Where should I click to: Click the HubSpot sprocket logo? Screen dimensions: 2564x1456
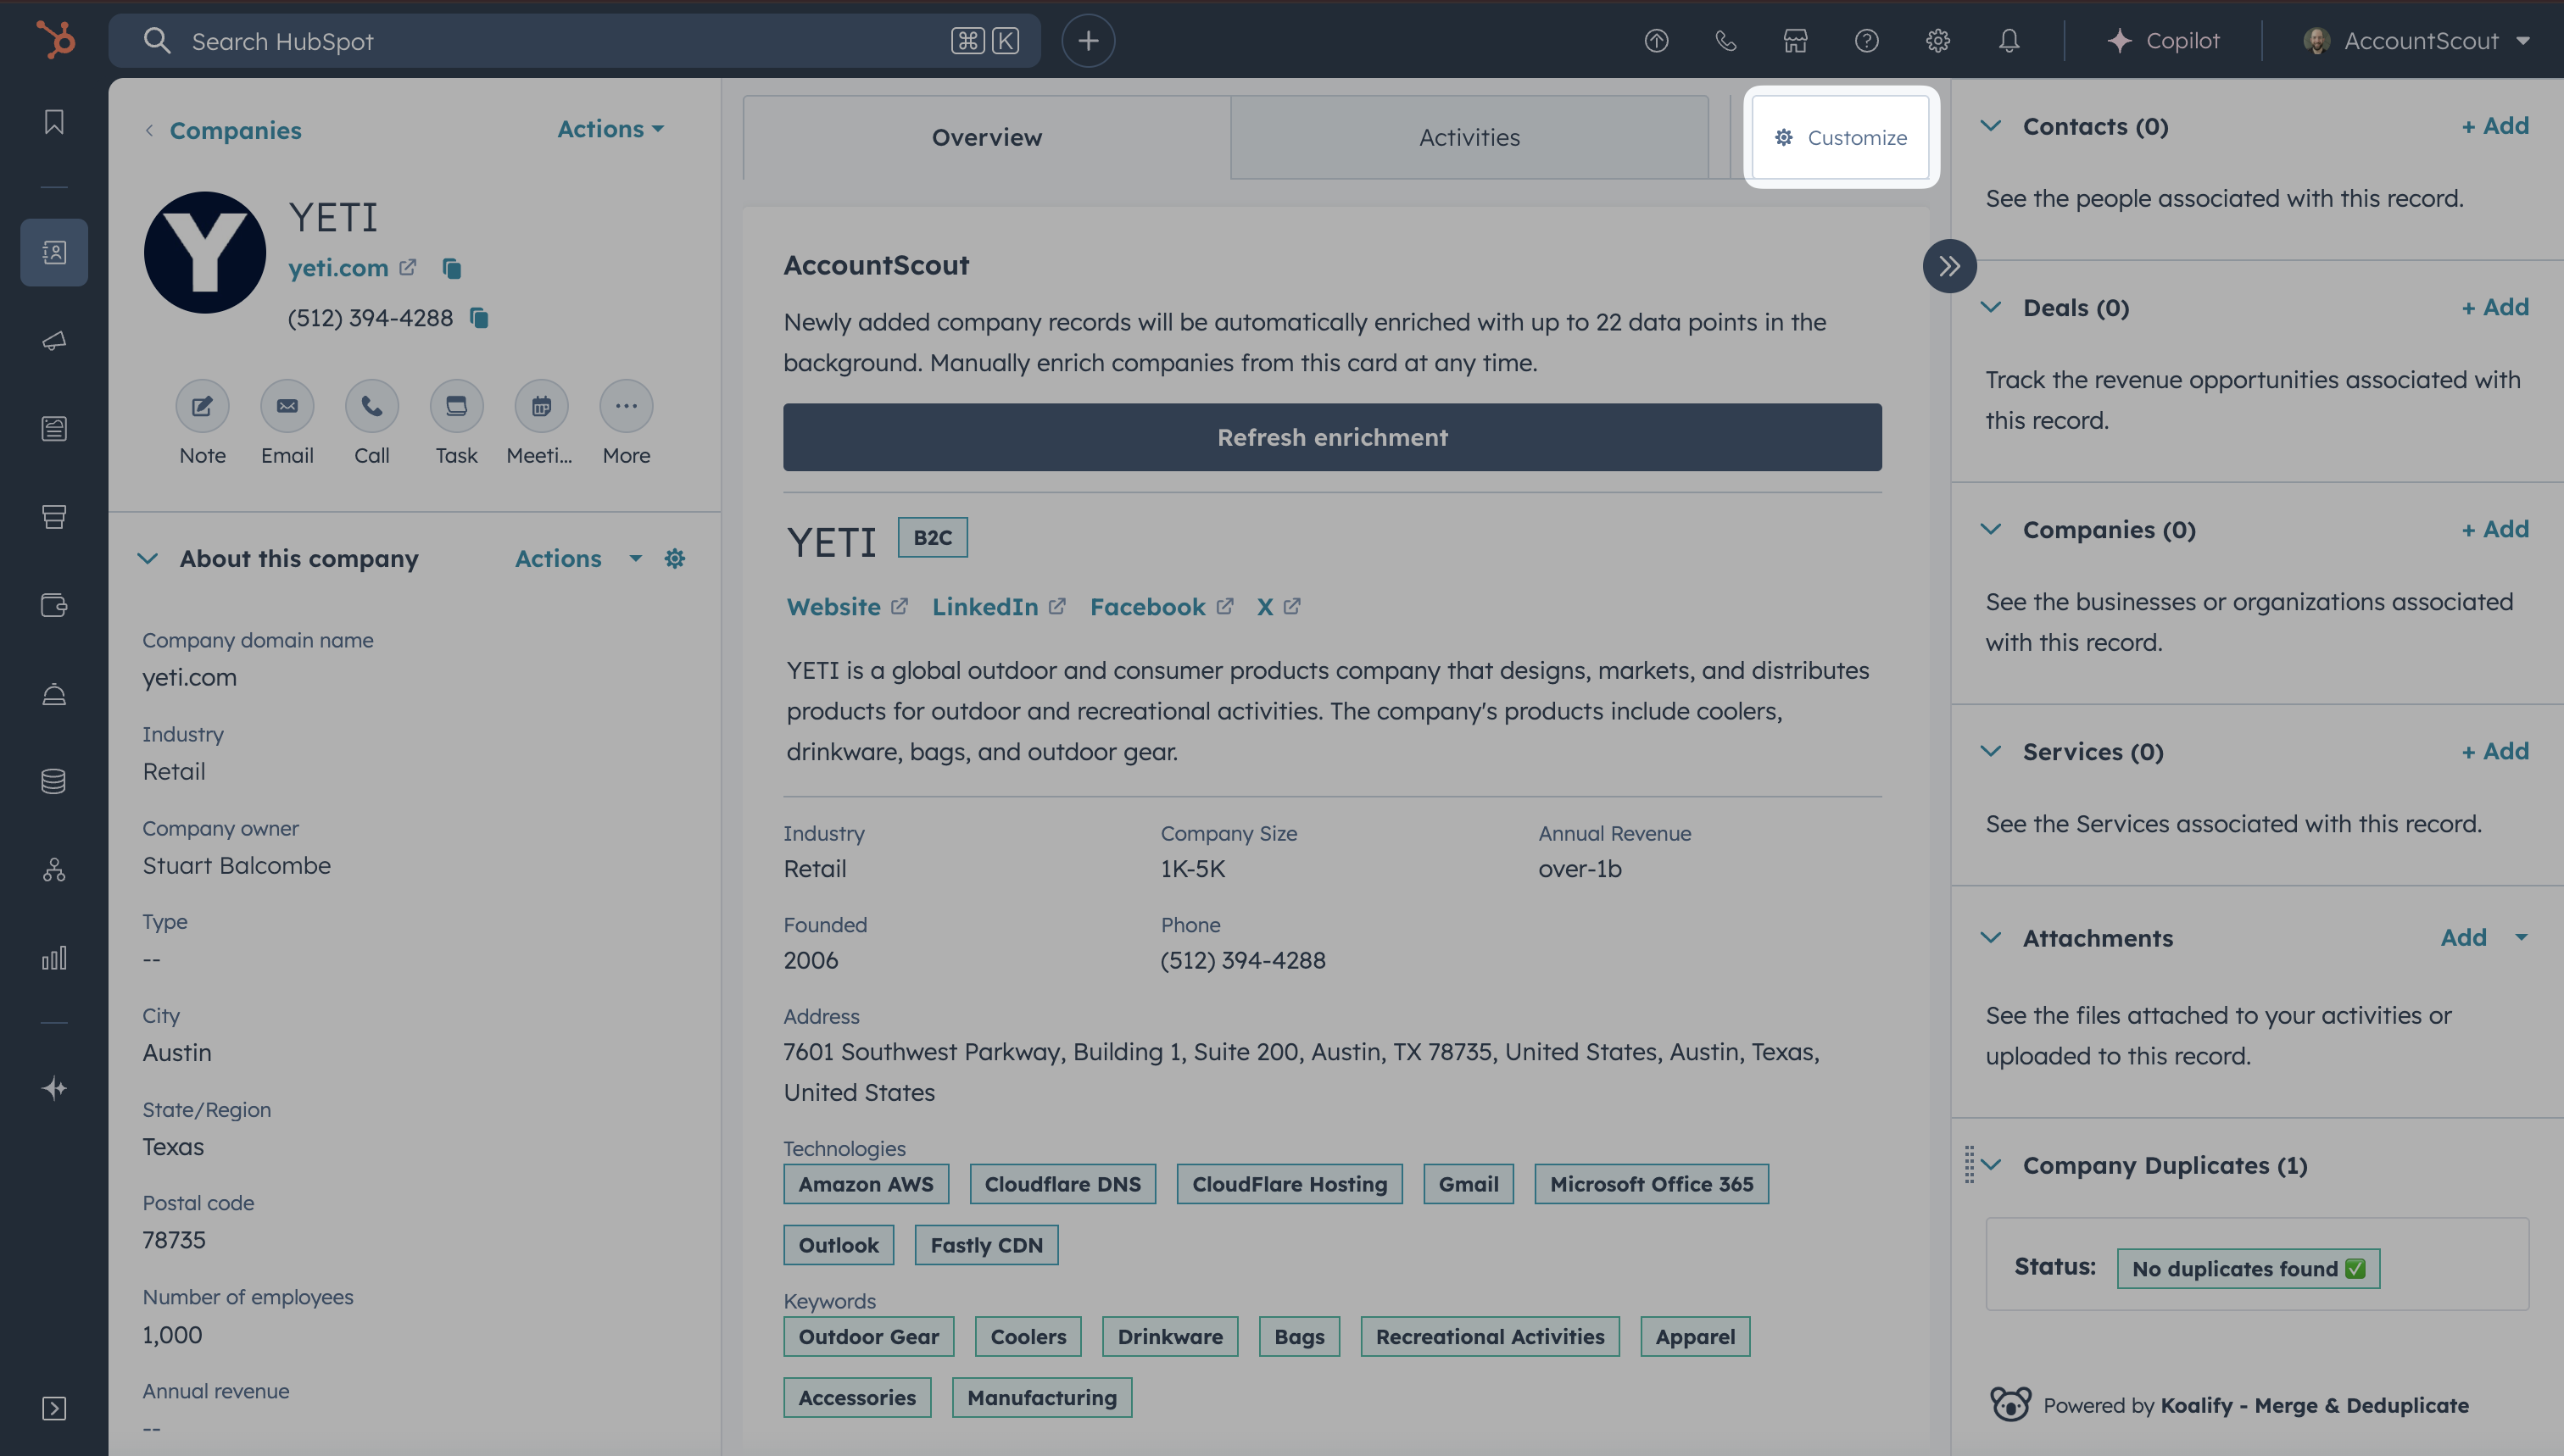point(56,41)
